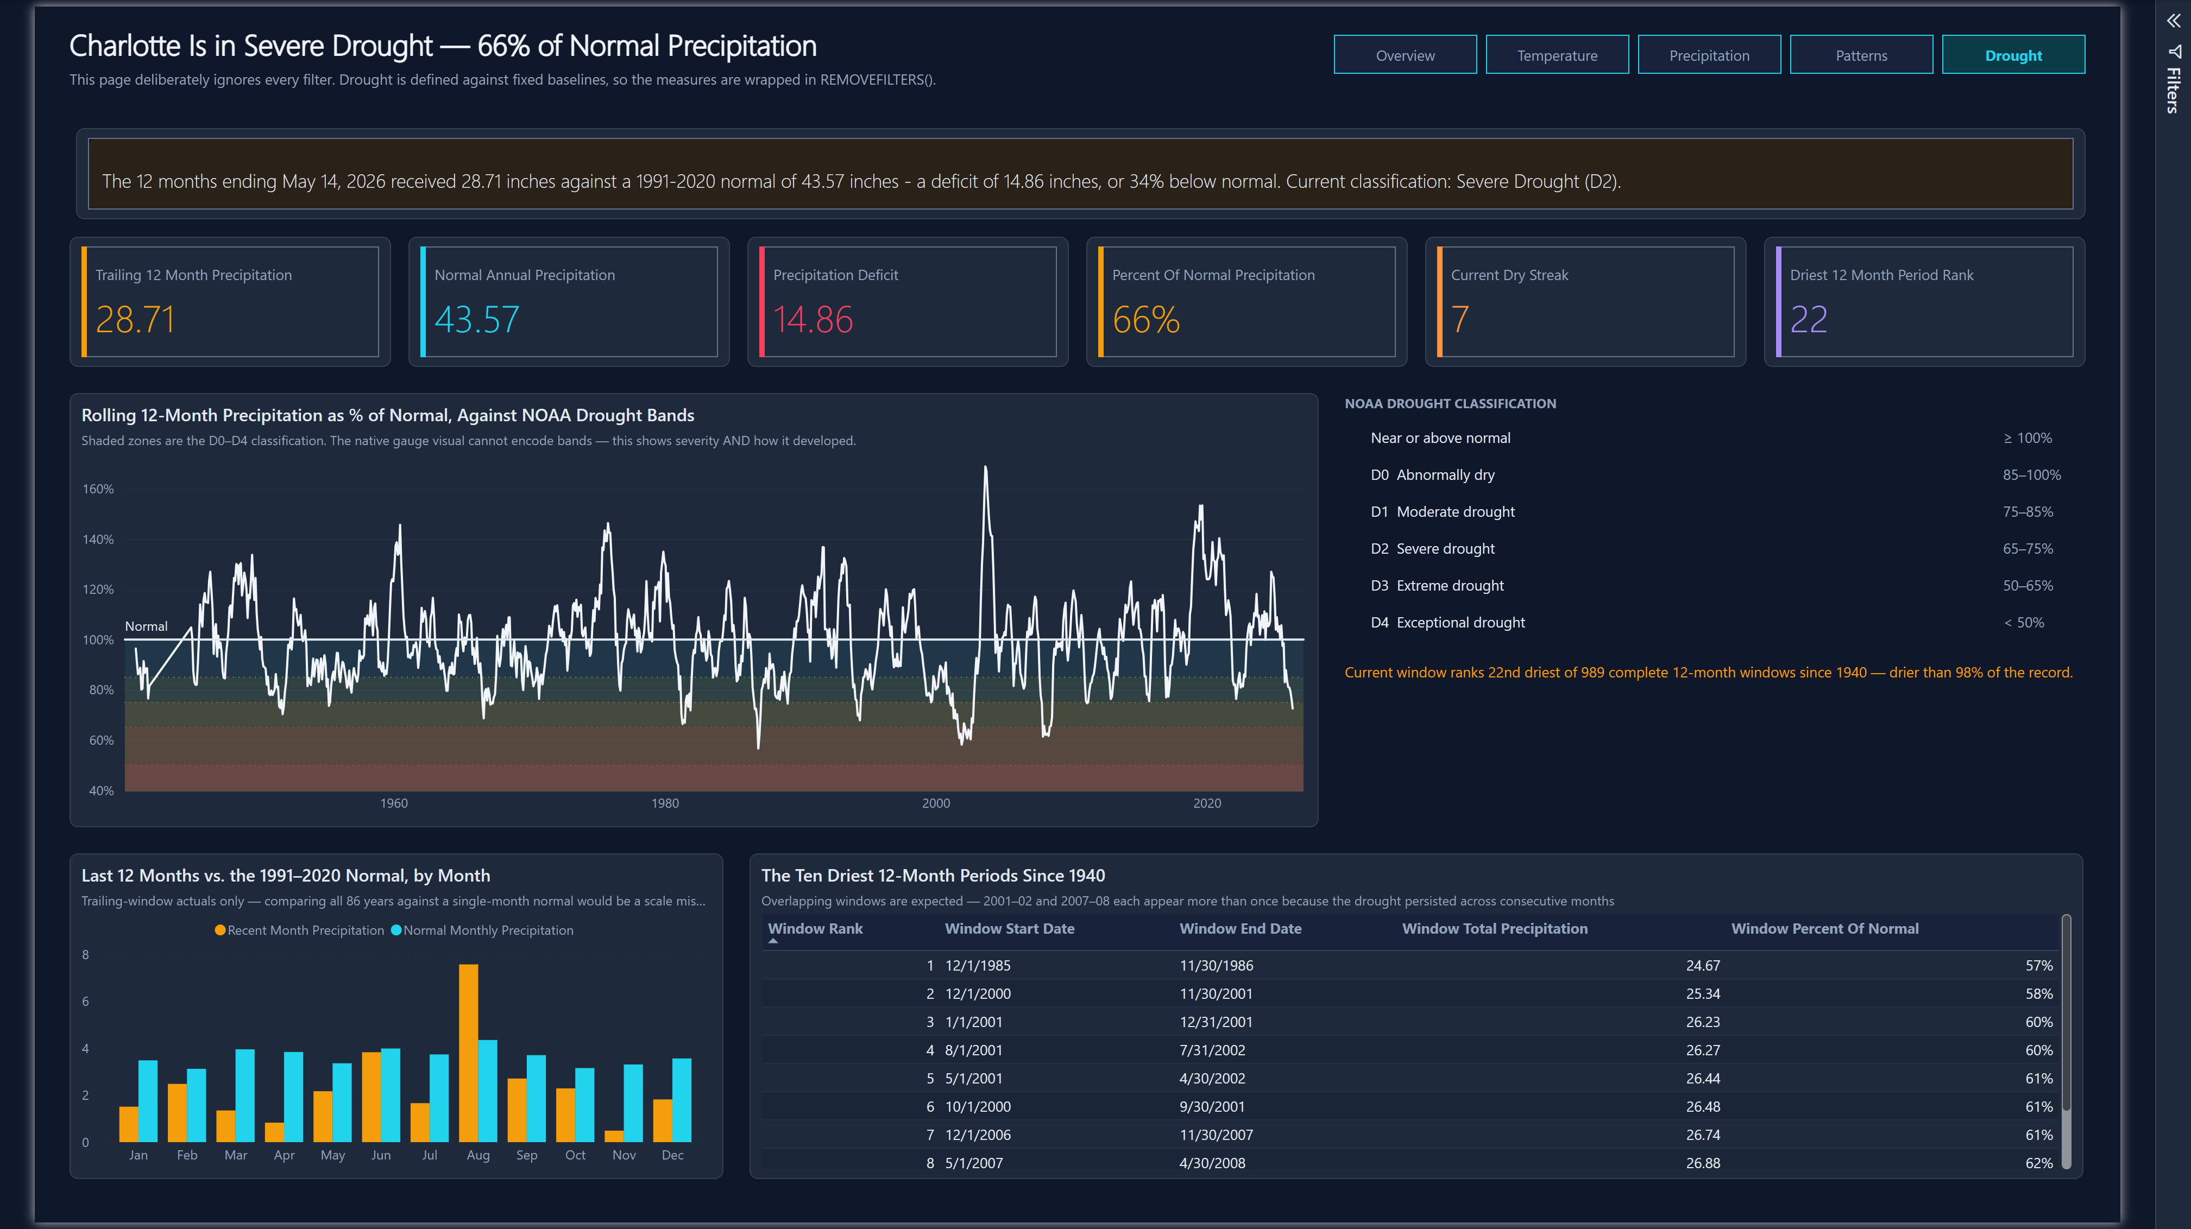Select the Precipitation Deficit card

tap(908, 302)
